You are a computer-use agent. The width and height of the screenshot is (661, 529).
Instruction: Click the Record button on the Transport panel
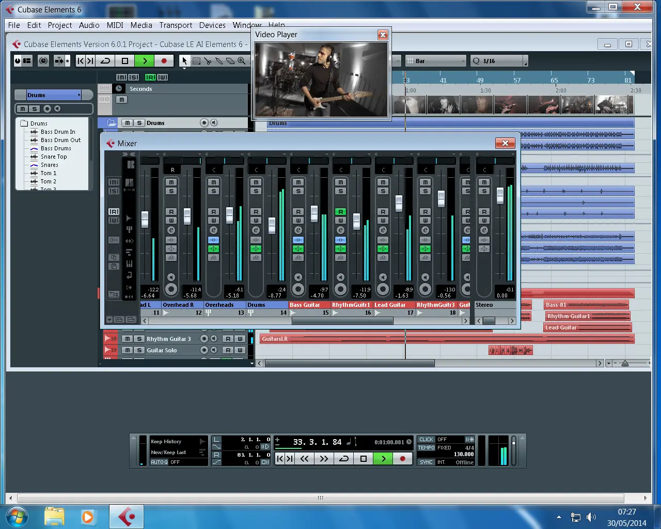tap(403, 459)
